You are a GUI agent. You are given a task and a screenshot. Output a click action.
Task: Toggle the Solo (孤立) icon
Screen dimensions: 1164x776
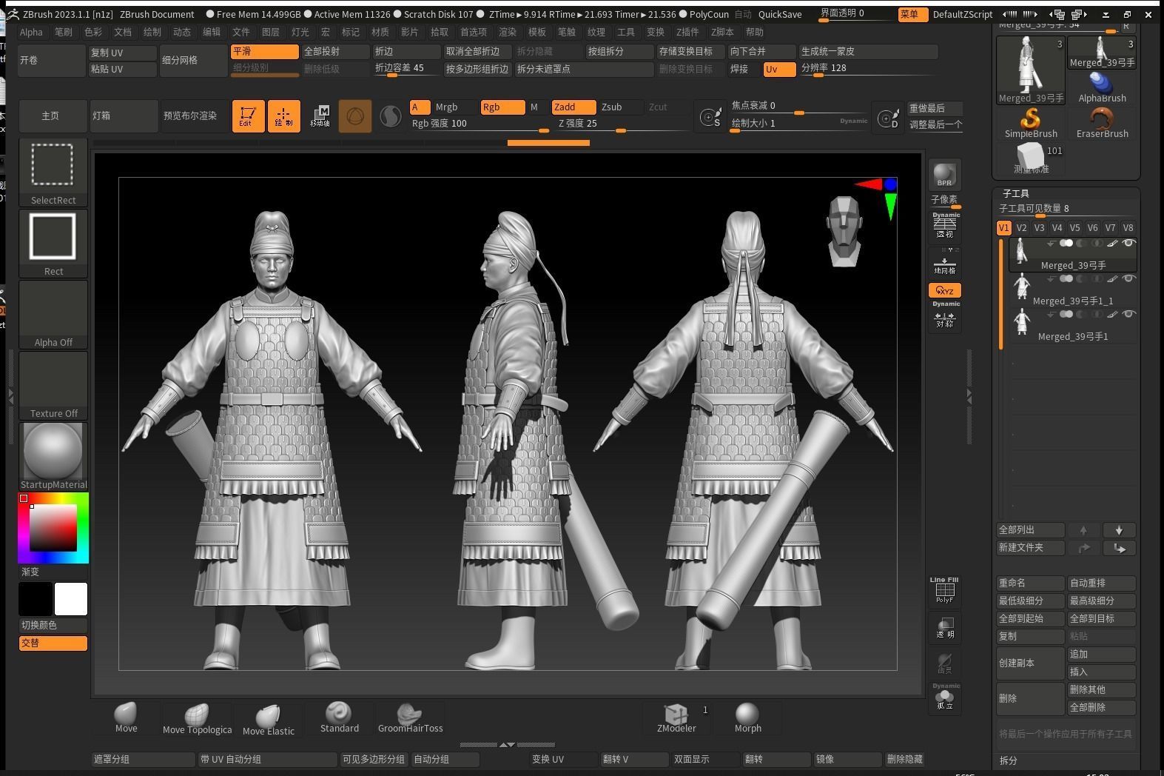tap(945, 698)
